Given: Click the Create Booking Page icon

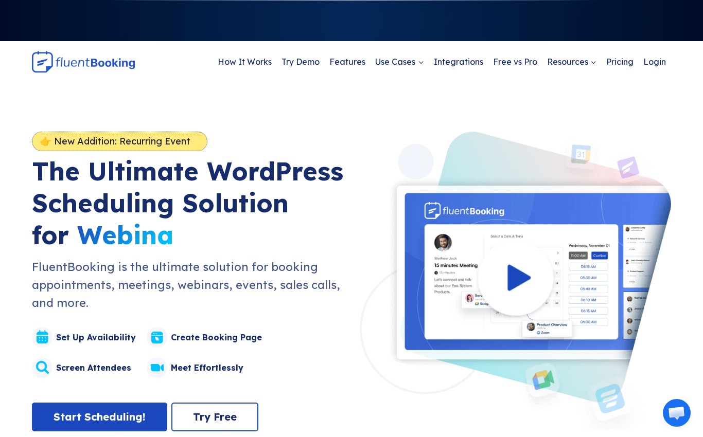Looking at the screenshot, I should pyautogui.click(x=157, y=337).
